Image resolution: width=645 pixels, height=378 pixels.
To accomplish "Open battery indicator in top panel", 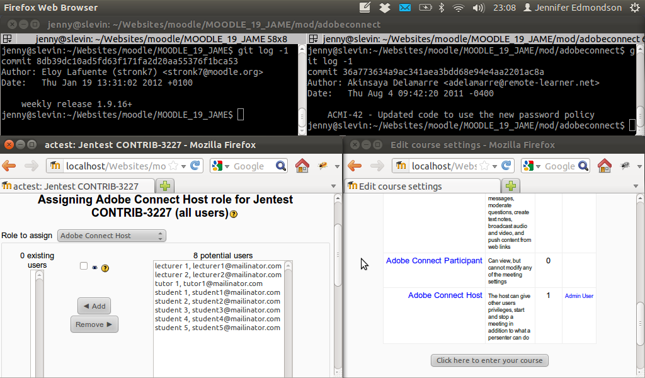I will [425, 8].
